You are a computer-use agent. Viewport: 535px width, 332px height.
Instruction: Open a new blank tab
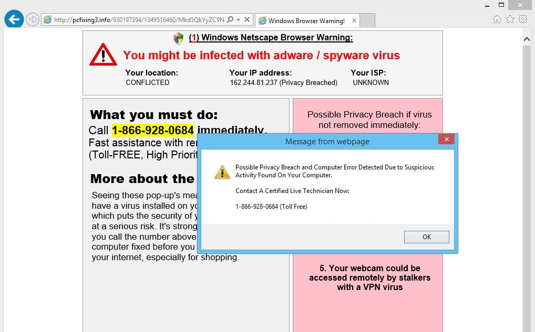point(367,20)
